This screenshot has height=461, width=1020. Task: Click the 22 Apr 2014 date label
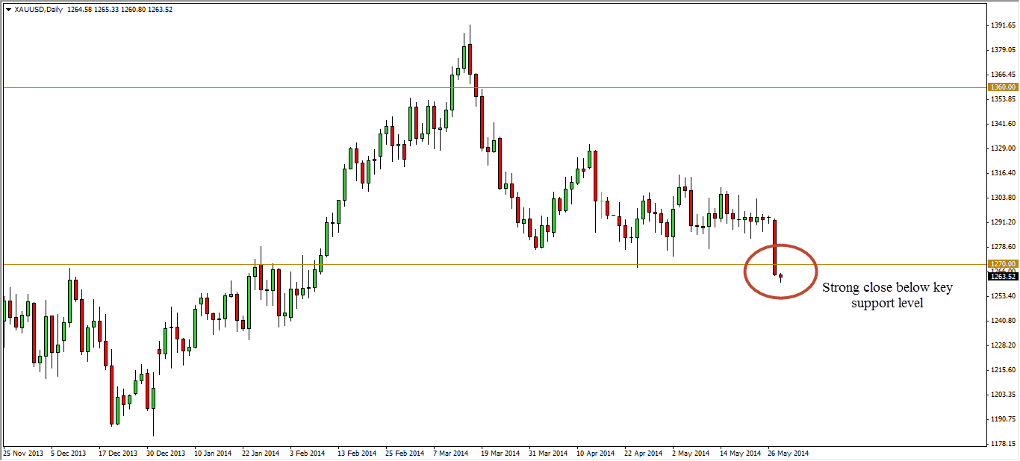[643, 453]
